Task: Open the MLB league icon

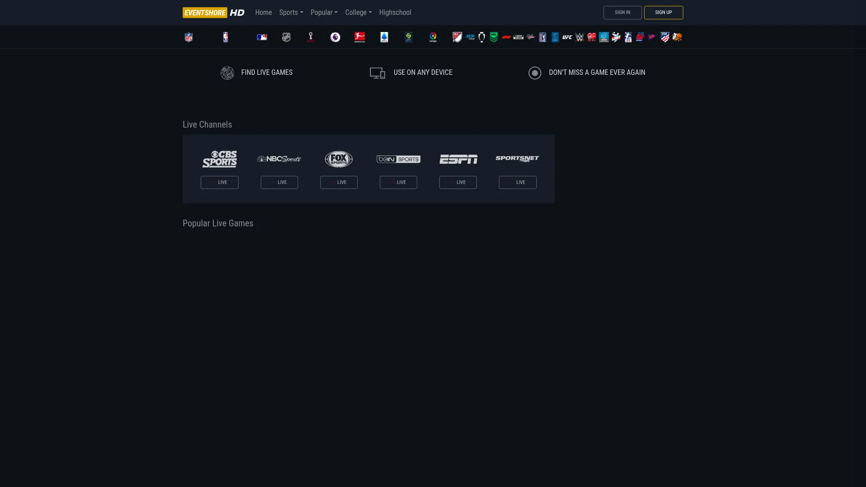Action: [262, 37]
